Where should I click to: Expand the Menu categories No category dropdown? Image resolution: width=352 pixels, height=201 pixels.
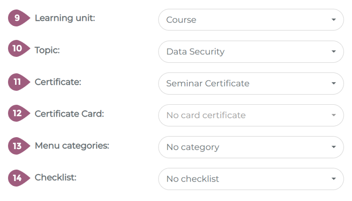250,147
